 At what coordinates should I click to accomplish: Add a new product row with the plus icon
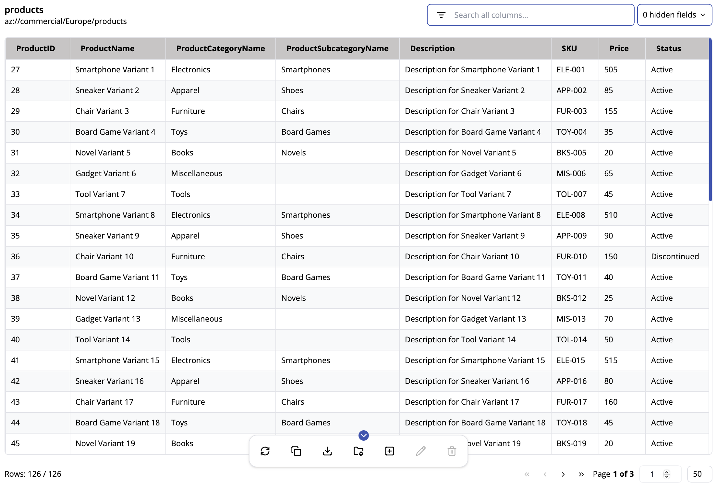[x=389, y=451]
